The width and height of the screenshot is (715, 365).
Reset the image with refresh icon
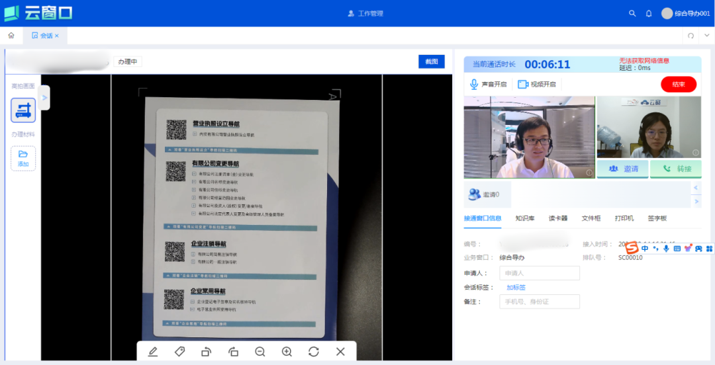[314, 351]
